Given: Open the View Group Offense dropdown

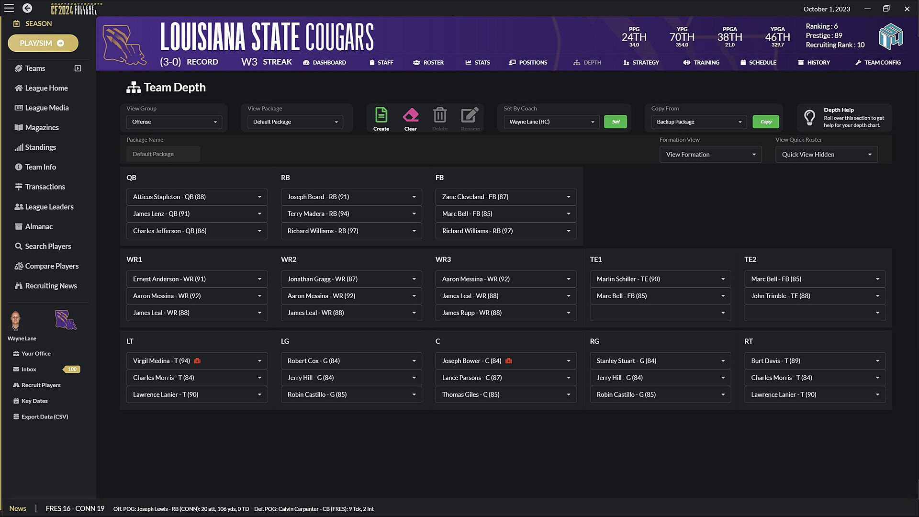Looking at the screenshot, I should tap(174, 122).
